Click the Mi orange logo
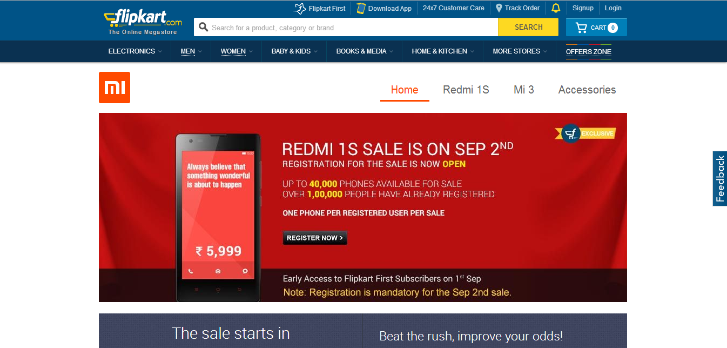Screen dimensions: 727x348 coord(115,87)
